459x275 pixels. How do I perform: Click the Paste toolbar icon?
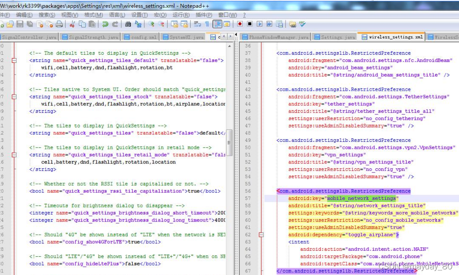pyautogui.click(x=92, y=24)
